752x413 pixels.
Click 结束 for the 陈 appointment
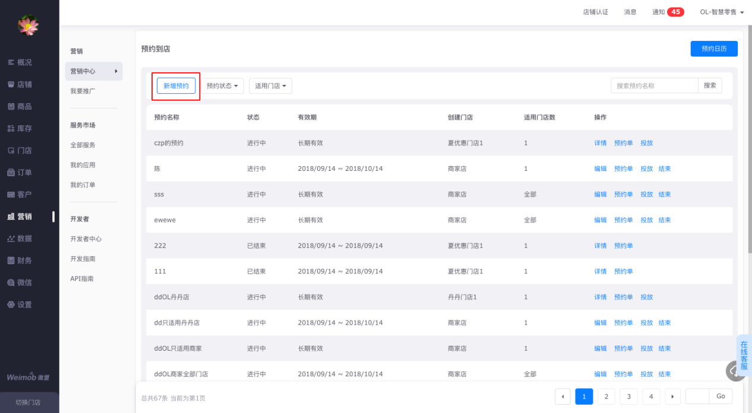pos(665,169)
